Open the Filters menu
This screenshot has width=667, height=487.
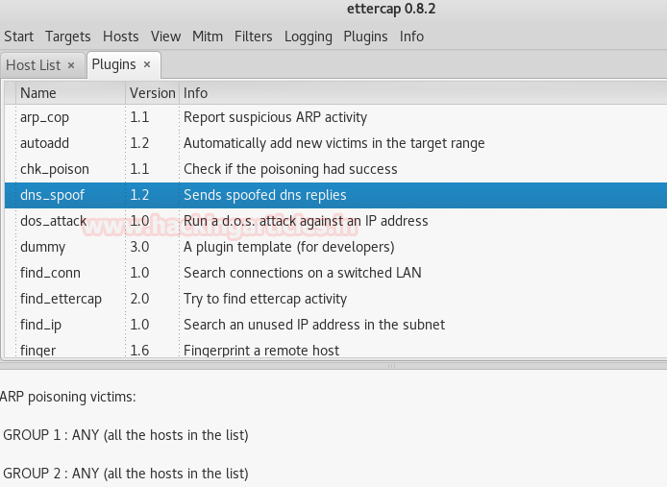click(254, 37)
